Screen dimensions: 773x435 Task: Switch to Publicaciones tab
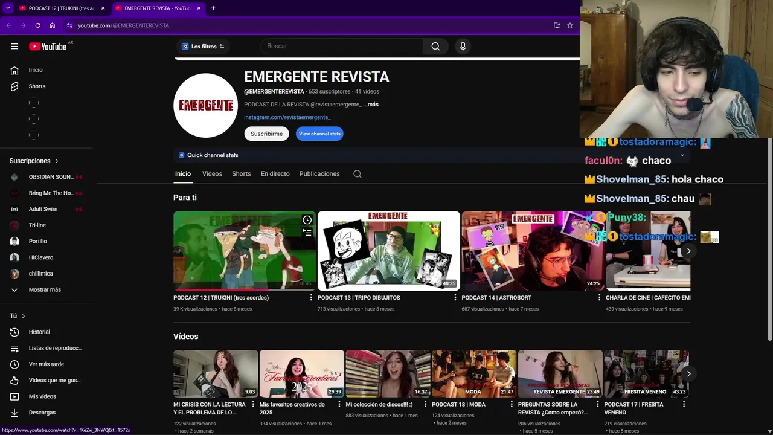pos(319,174)
